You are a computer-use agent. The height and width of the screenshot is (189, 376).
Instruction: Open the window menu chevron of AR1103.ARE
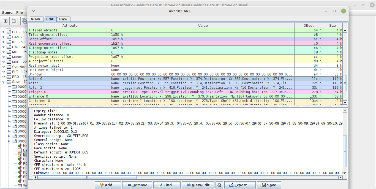34,11
